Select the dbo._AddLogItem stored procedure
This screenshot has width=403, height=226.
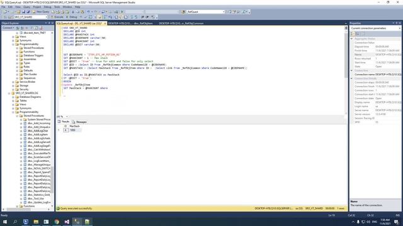pos(38,134)
